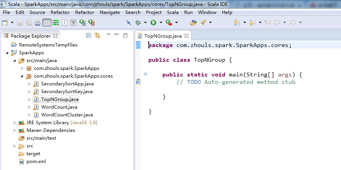Viewport: 341px width, 170px height.
Task: Click the Search flashlight toolbar icon
Action: [203, 23]
